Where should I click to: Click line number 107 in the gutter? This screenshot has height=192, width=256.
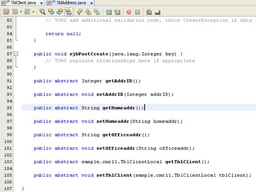click(x=8, y=189)
